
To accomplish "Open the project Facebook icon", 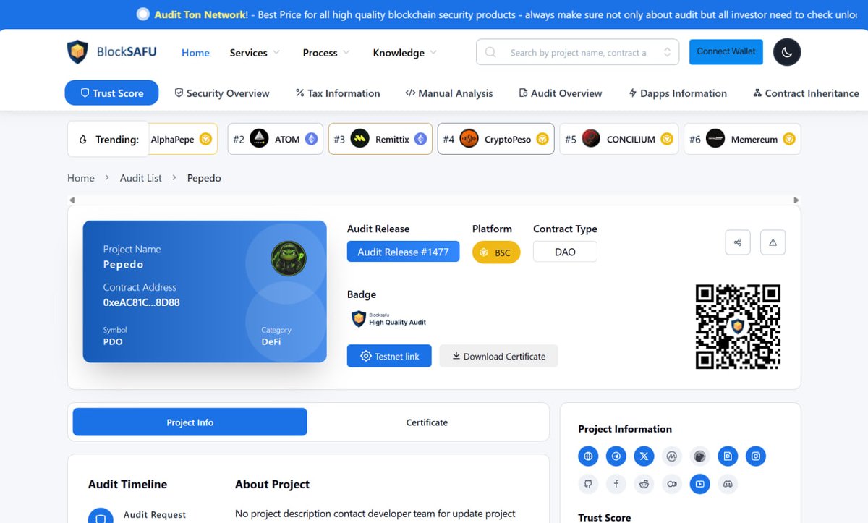I will tap(616, 484).
